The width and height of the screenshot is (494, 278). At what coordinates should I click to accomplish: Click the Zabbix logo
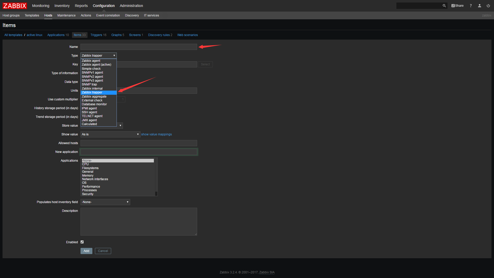pyautogui.click(x=15, y=6)
